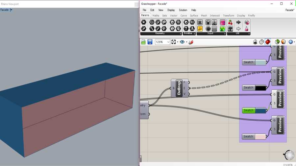Viewport: 296px width, 166px height.
Task: Select the Point parameter icon in Geometry
Action: (x=144, y=22)
